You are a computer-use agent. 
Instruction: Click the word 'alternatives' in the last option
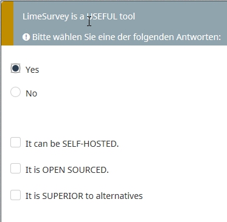(x=119, y=196)
